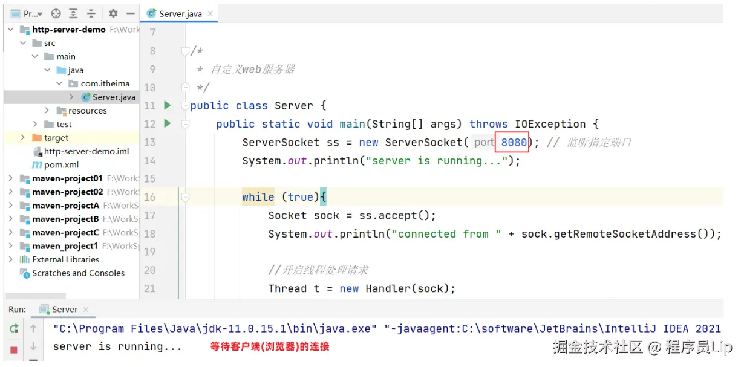Click the Expand All icon in Project toolbar
Screen dimensions: 744x367
tap(73, 13)
